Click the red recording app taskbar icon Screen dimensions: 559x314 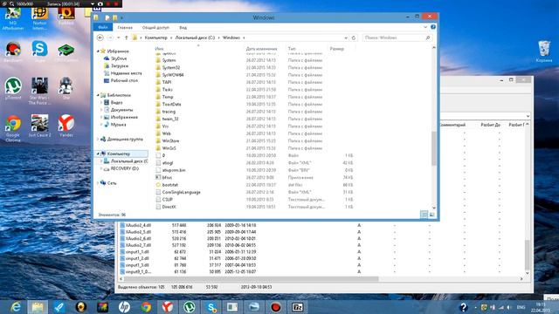(x=276, y=307)
